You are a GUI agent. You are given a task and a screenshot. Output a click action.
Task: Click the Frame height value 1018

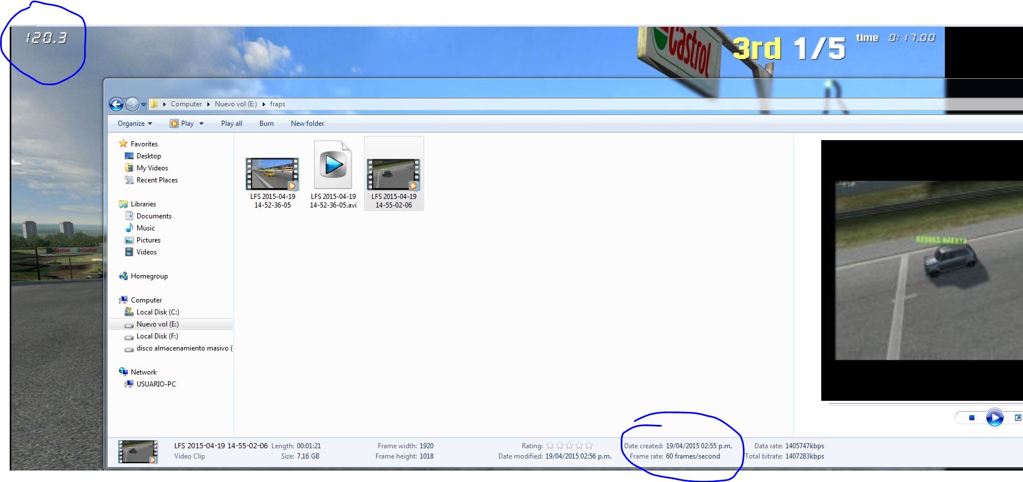426,456
